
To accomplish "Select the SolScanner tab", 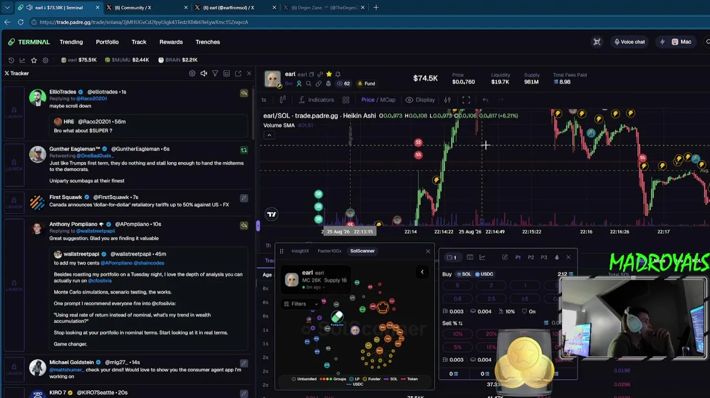I will tap(362, 251).
